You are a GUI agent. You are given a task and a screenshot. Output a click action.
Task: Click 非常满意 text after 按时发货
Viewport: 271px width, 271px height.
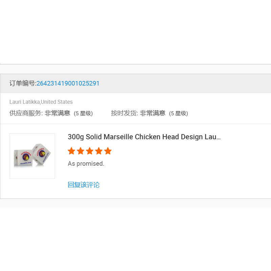click(153, 113)
